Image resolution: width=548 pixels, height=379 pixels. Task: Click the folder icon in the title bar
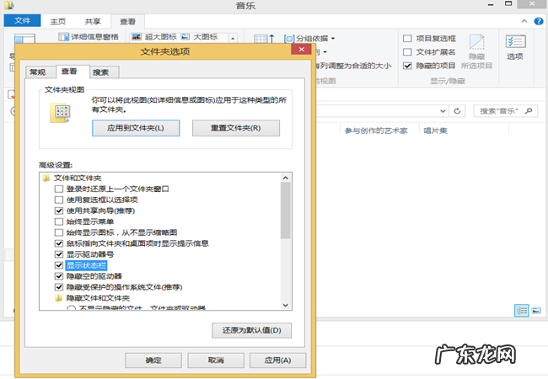(9, 5)
